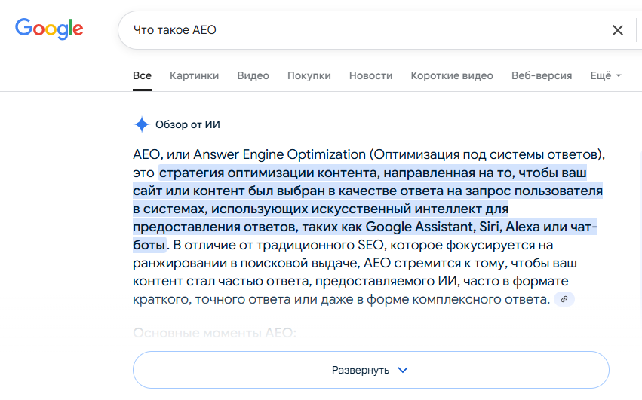
Task: Open the 'Покупки' tab
Action: coord(309,75)
